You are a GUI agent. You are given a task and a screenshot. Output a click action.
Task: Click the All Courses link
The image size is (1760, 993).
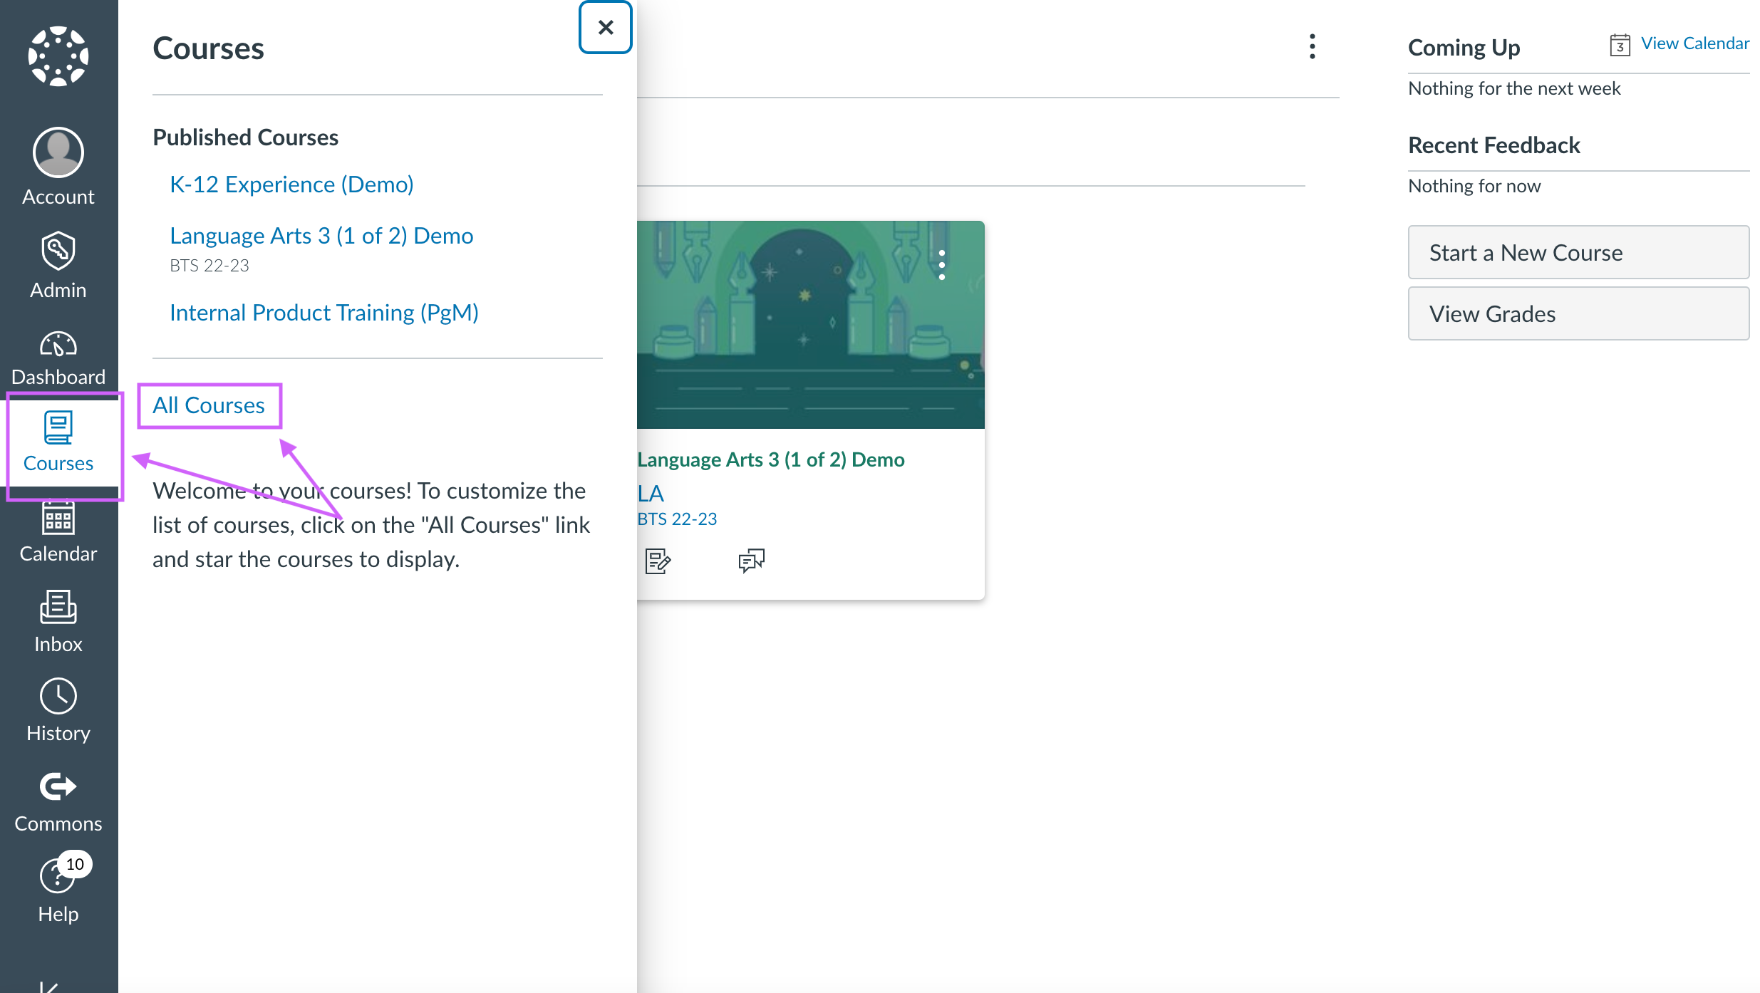point(209,405)
